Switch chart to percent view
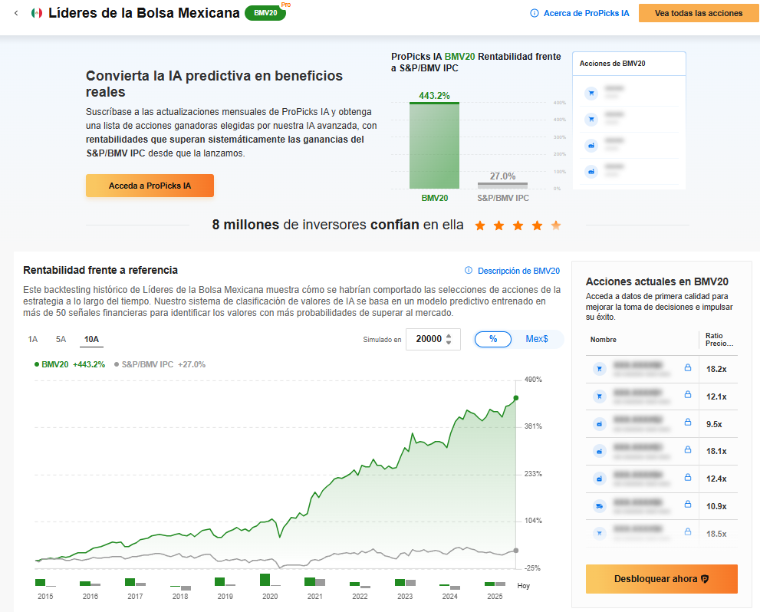 click(493, 339)
